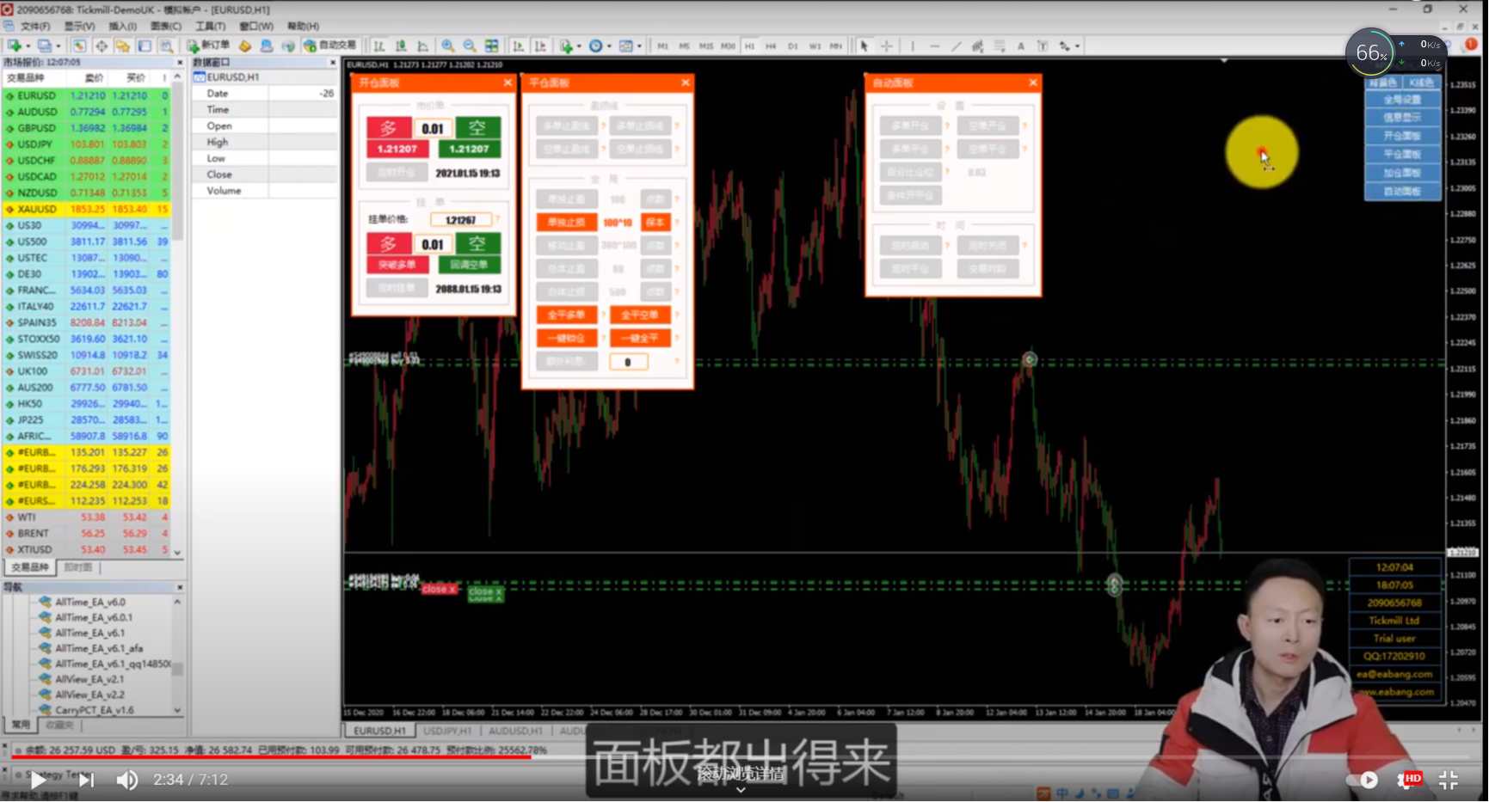Click the chart shift icon
This screenshot has height=802, width=1489.
[x=539, y=46]
